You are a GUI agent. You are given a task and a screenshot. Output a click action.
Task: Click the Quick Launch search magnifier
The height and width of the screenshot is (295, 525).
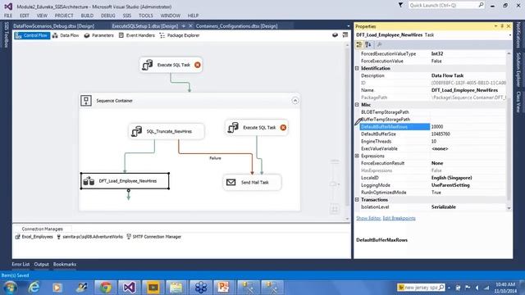coord(481,5)
